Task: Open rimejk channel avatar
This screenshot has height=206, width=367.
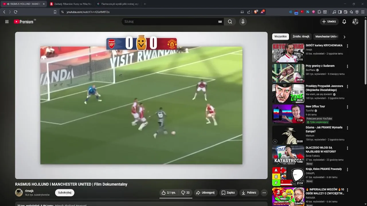Action: pyautogui.click(x=19, y=193)
